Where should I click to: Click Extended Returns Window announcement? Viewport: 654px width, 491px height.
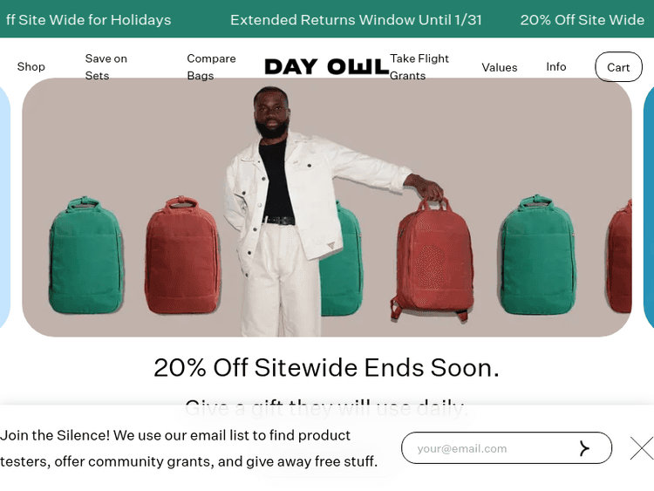click(356, 19)
